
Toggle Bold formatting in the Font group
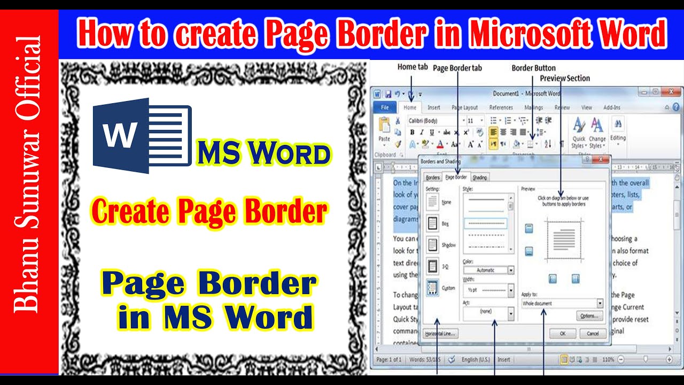coord(412,133)
